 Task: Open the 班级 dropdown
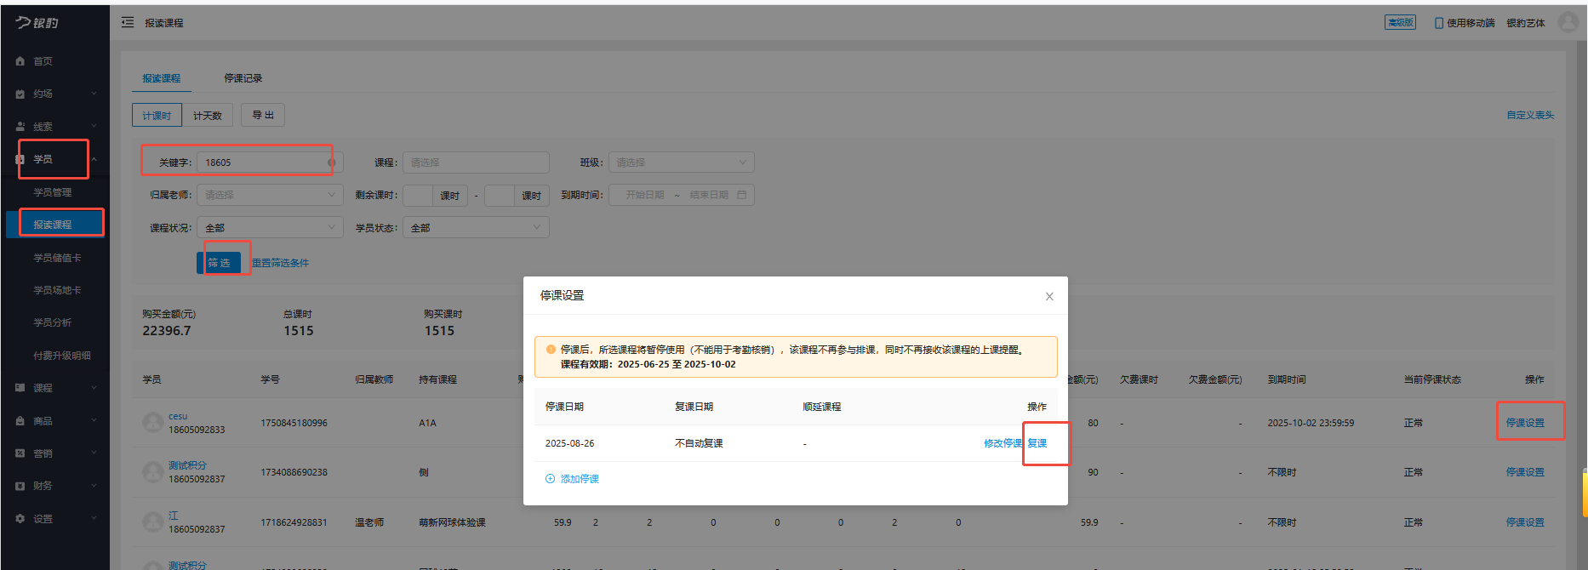[681, 162]
